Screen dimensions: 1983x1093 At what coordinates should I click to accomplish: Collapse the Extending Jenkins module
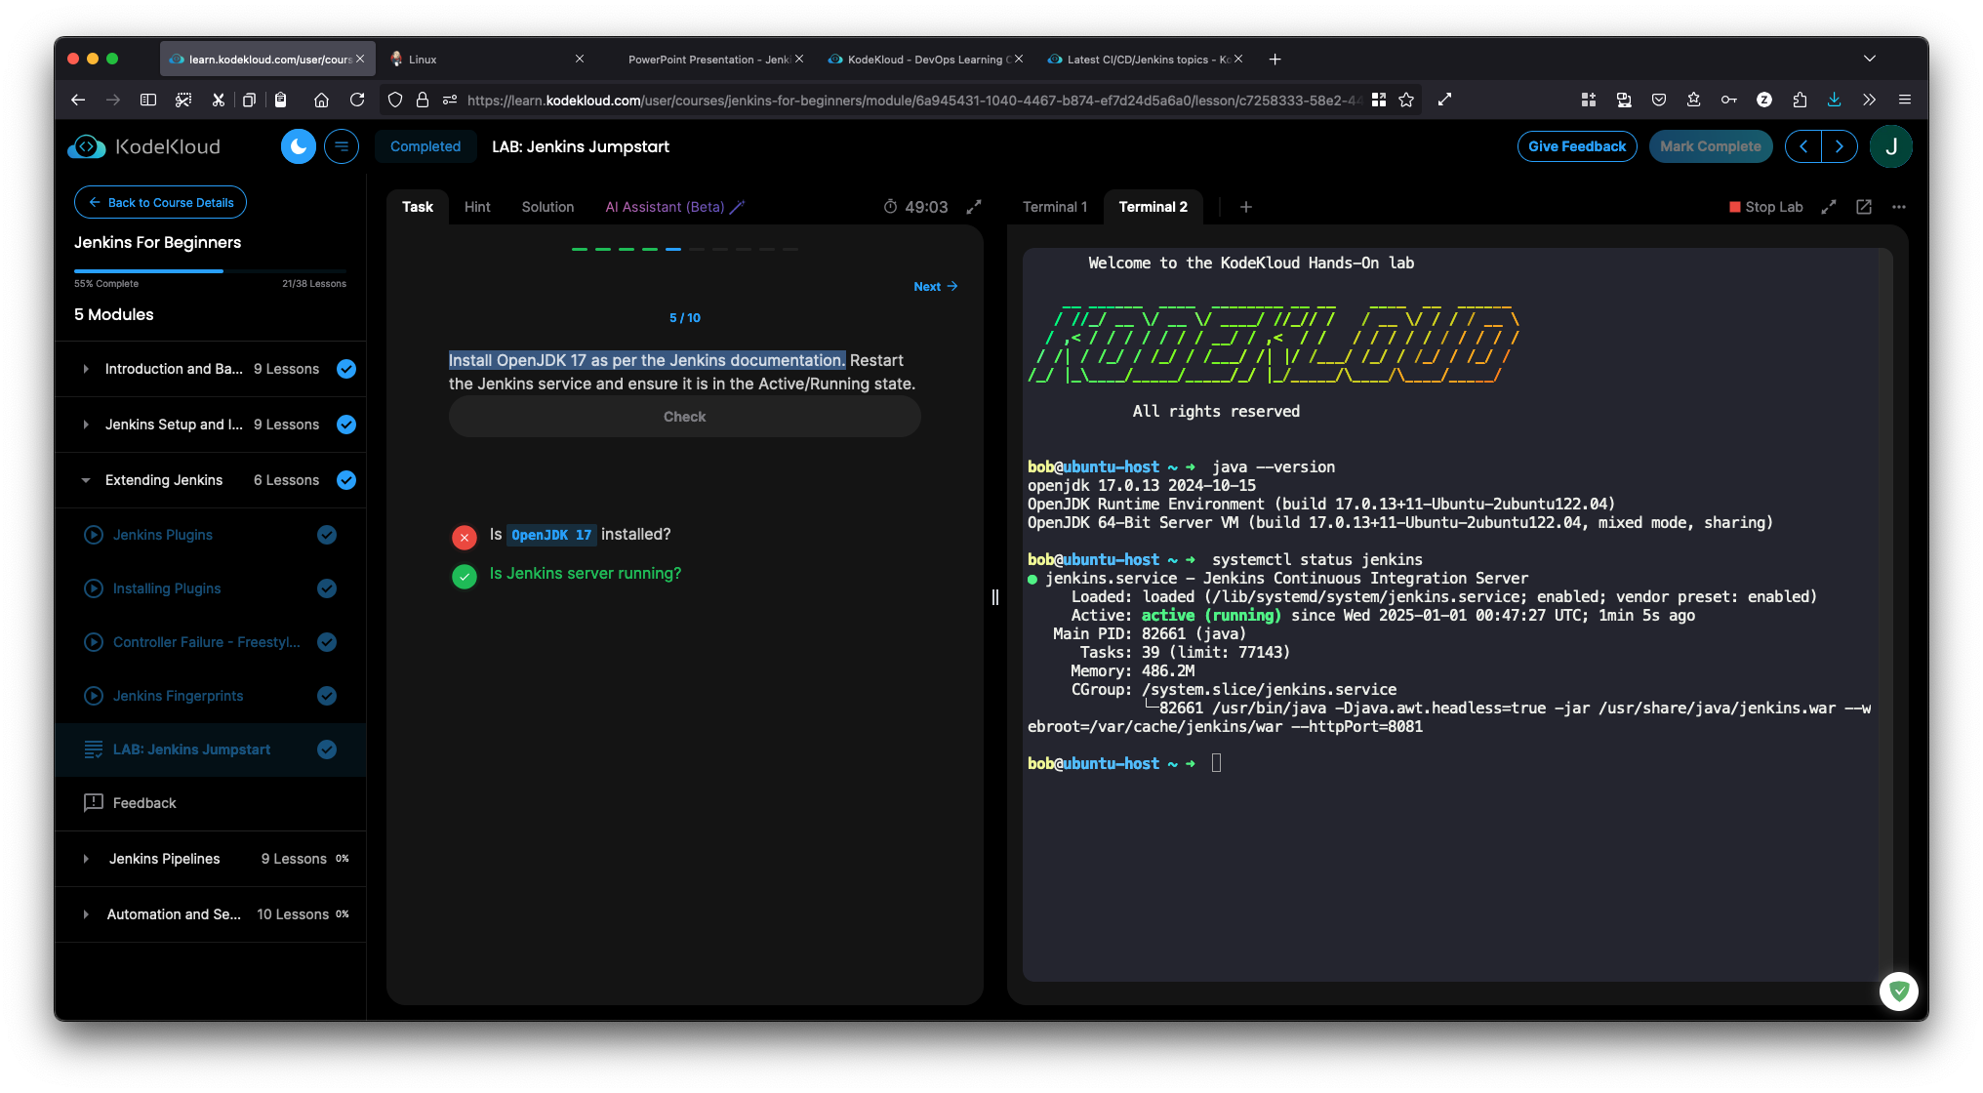(x=86, y=480)
